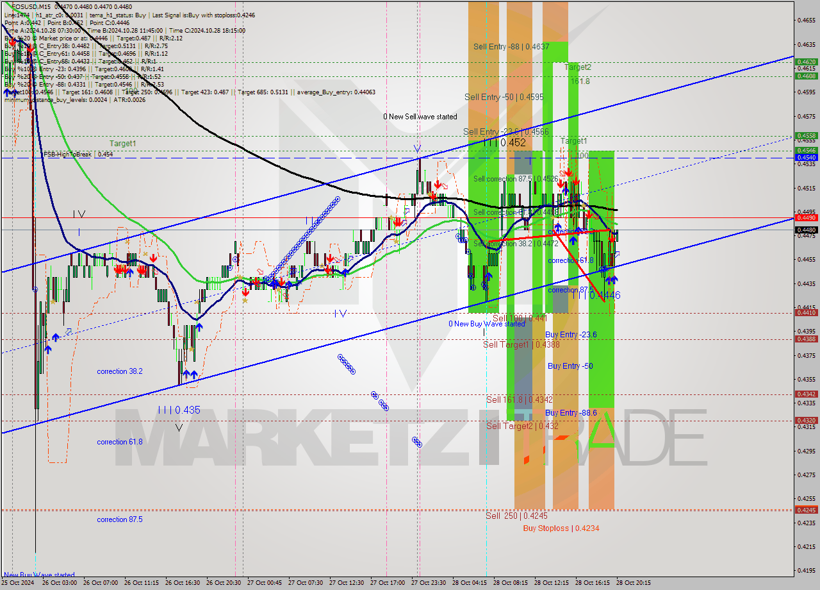Viewport: 820px width, 590px height.
Task: Click the '25 Oct 2024' time axis label
Action: pyautogui.click(x=19, y=583)
